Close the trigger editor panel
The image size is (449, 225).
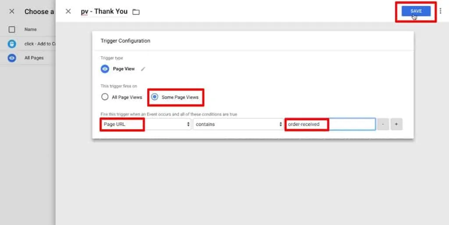68,11
